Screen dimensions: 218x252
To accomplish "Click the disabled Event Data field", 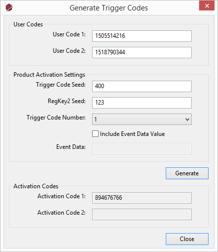I will coord(142,148).
